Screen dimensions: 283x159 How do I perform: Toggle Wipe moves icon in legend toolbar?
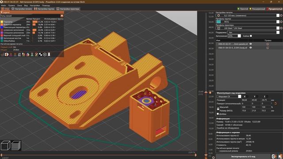7,54
